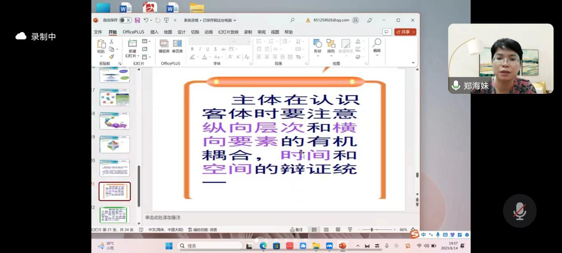562x253 pixels.
Task: Click the Sogou input method S icon
Action: (x=415, y=234)
